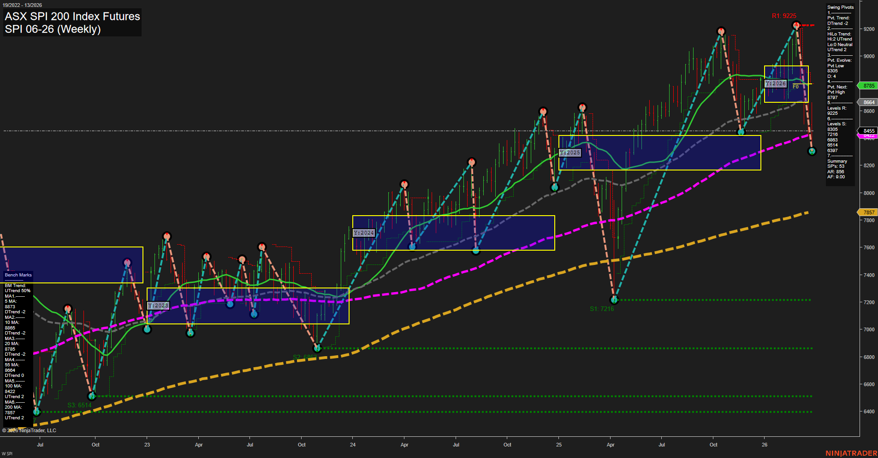The width and height of the screenshot is (878, 458).
Task: Select the Y:2024 range label
Action: (x=363, y=233)
